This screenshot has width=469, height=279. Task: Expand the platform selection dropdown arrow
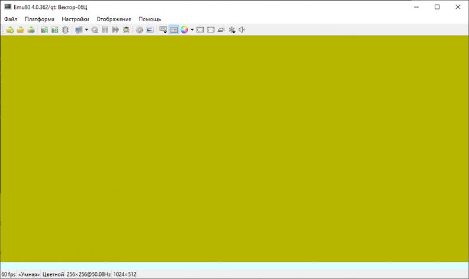click(x=86, y=29)
